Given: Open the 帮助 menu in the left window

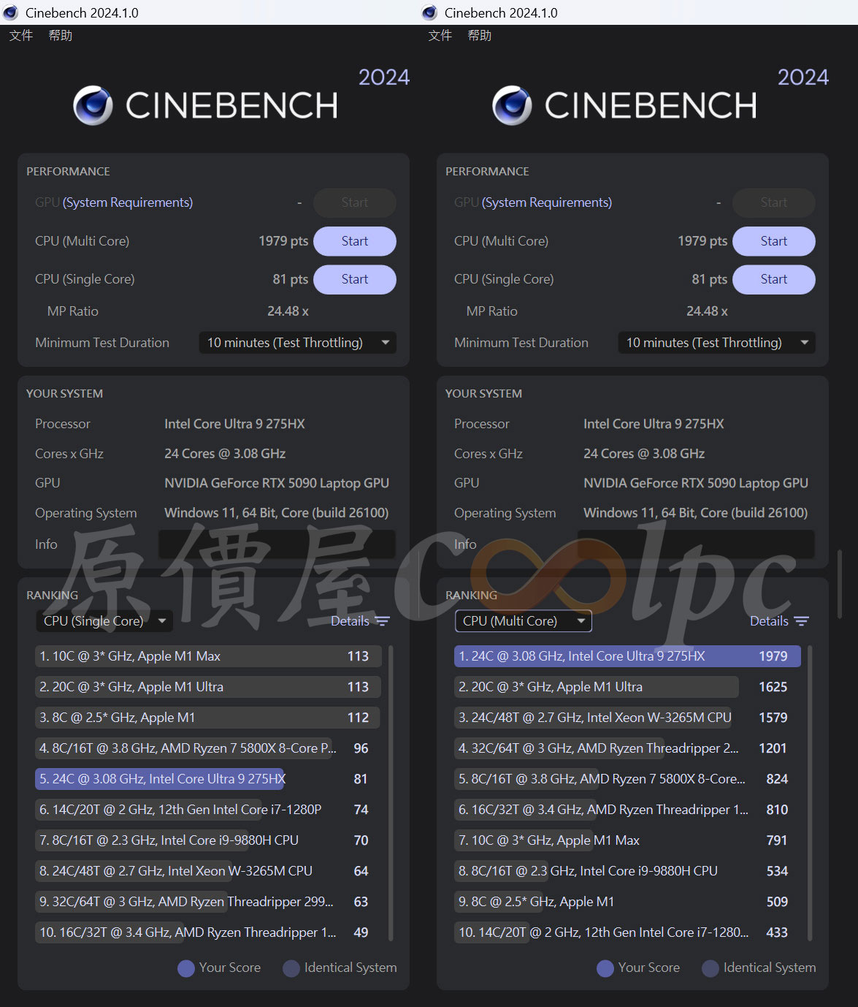Looking at the screenshot, I should coord(61,35).
